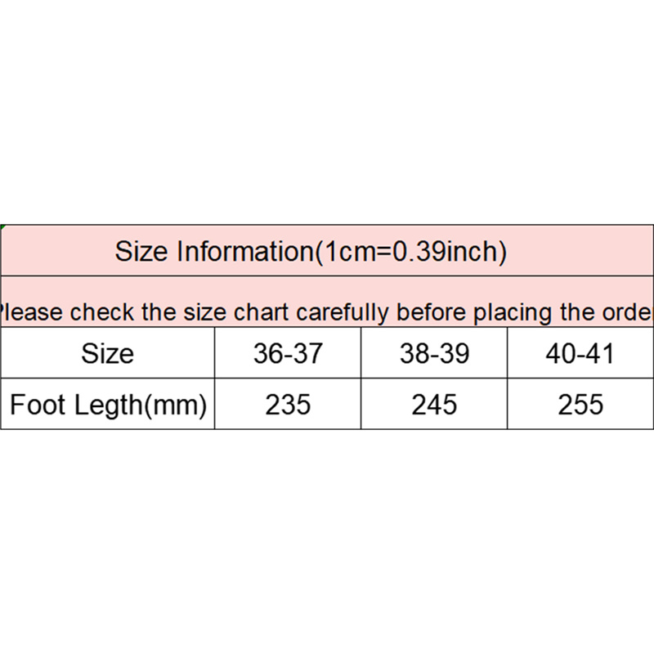Screen dimensions: 654x654
Task: Select the 38-39 size cell
Action: click(434, 354)
